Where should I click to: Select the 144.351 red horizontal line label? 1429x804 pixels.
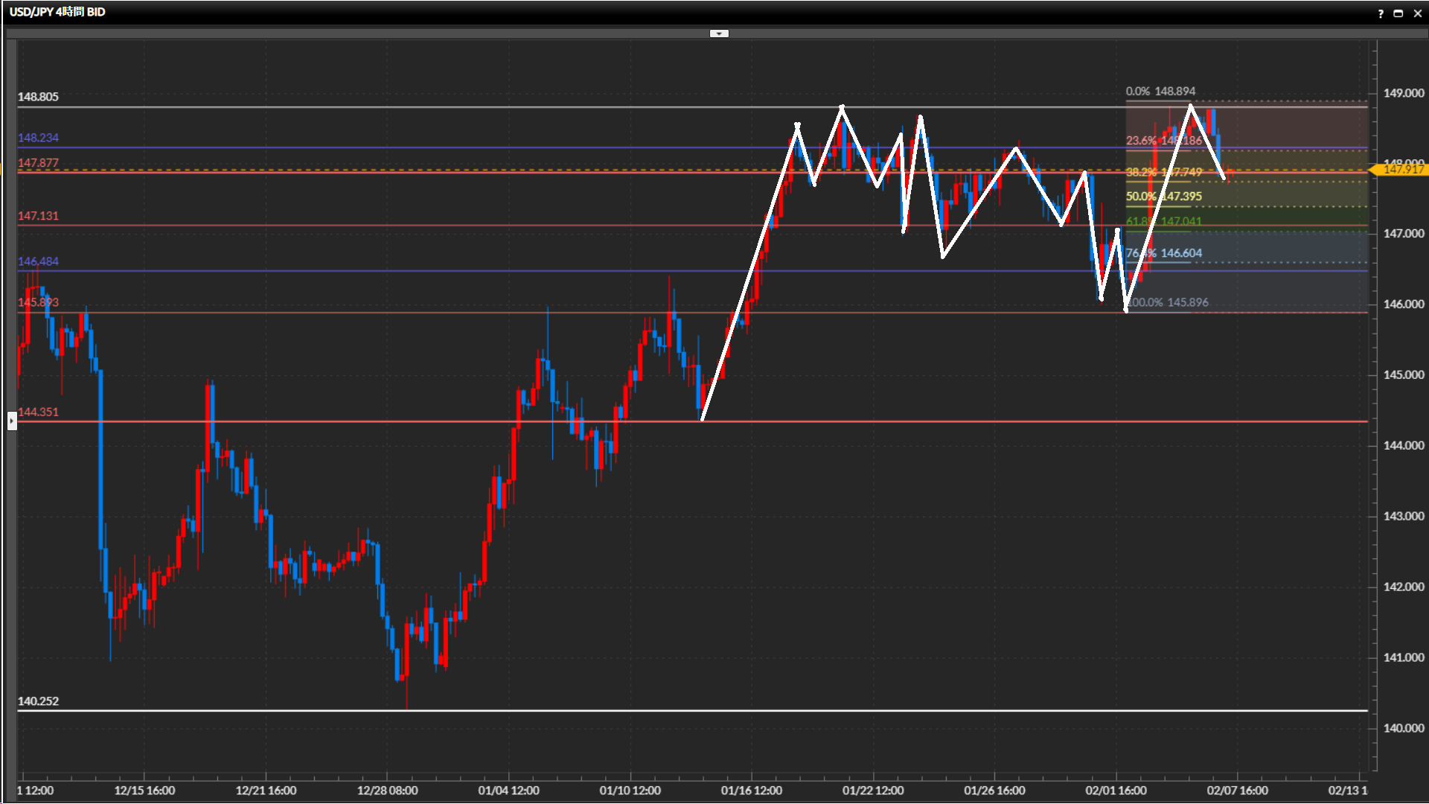[x=38, y=412]
